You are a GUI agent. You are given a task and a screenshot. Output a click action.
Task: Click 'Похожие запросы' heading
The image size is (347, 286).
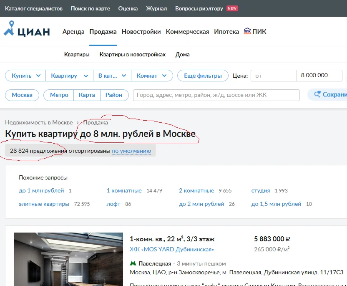coord(43,178)
